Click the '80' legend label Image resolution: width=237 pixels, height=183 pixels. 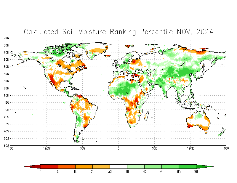click(x=144, y=172)
